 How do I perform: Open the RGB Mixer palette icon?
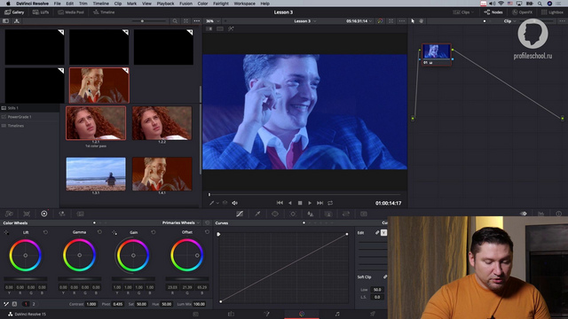coord(62,214)
